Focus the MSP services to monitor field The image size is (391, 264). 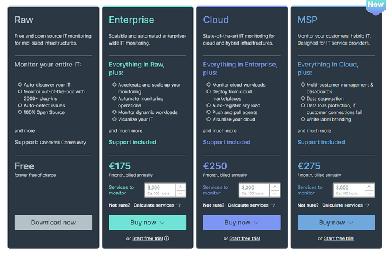[x=348, y=190]
